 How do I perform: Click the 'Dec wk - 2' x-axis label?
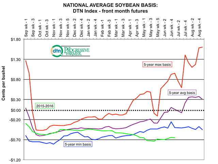[x=75, y=28]
